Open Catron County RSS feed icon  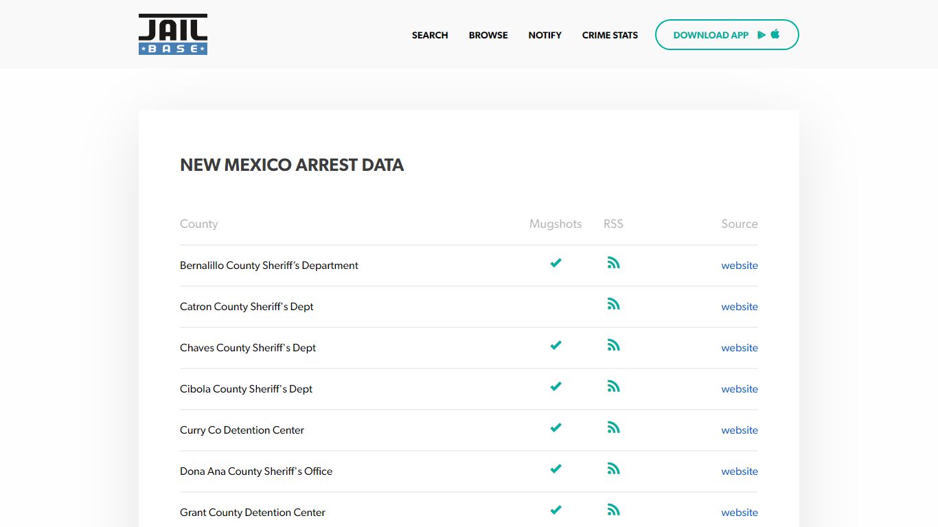pos(614,304)
